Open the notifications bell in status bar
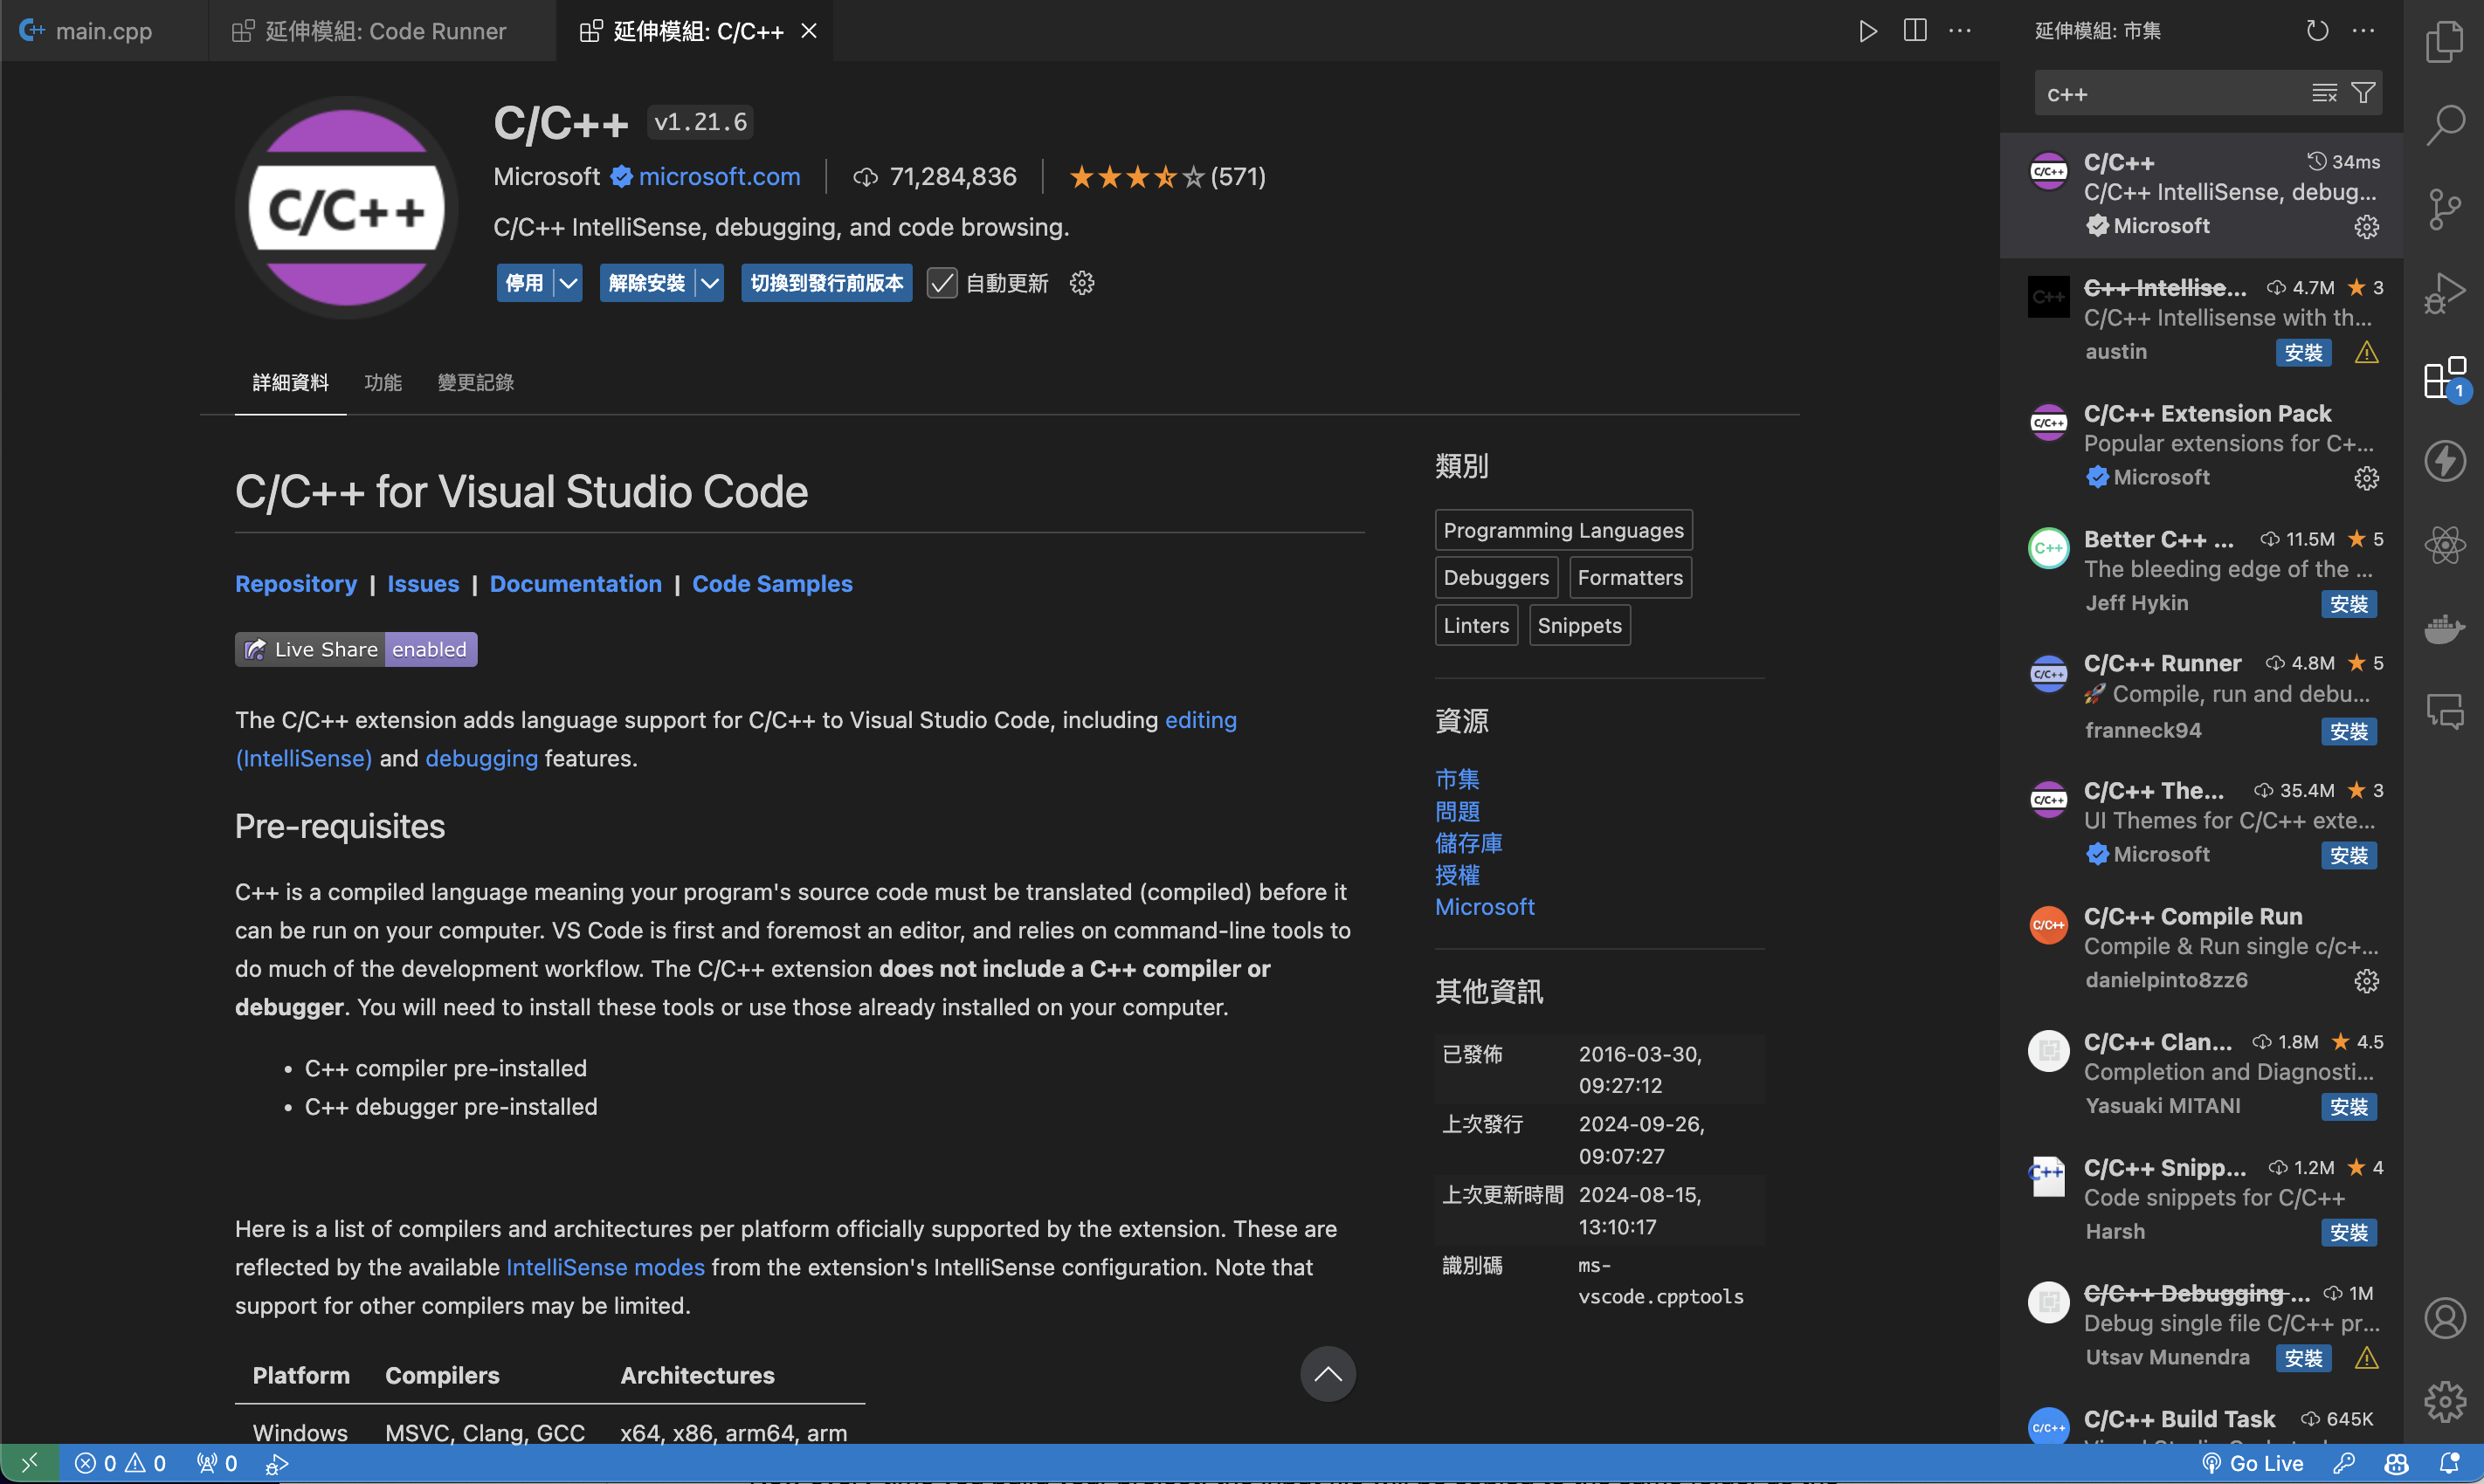 point(2448,1463)
